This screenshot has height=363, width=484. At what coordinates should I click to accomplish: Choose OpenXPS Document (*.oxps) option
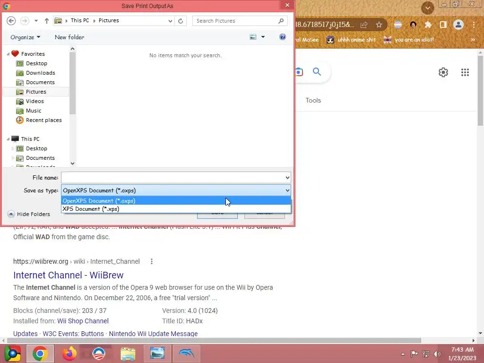(x=176, y=200)
